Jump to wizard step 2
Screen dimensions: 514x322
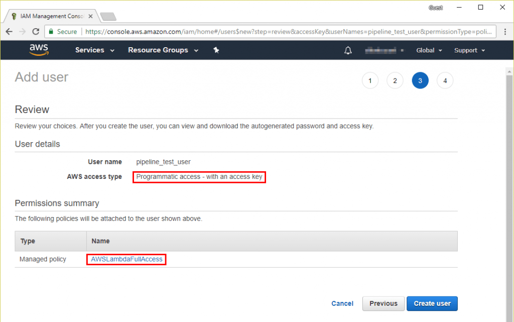tap(395, 80)
